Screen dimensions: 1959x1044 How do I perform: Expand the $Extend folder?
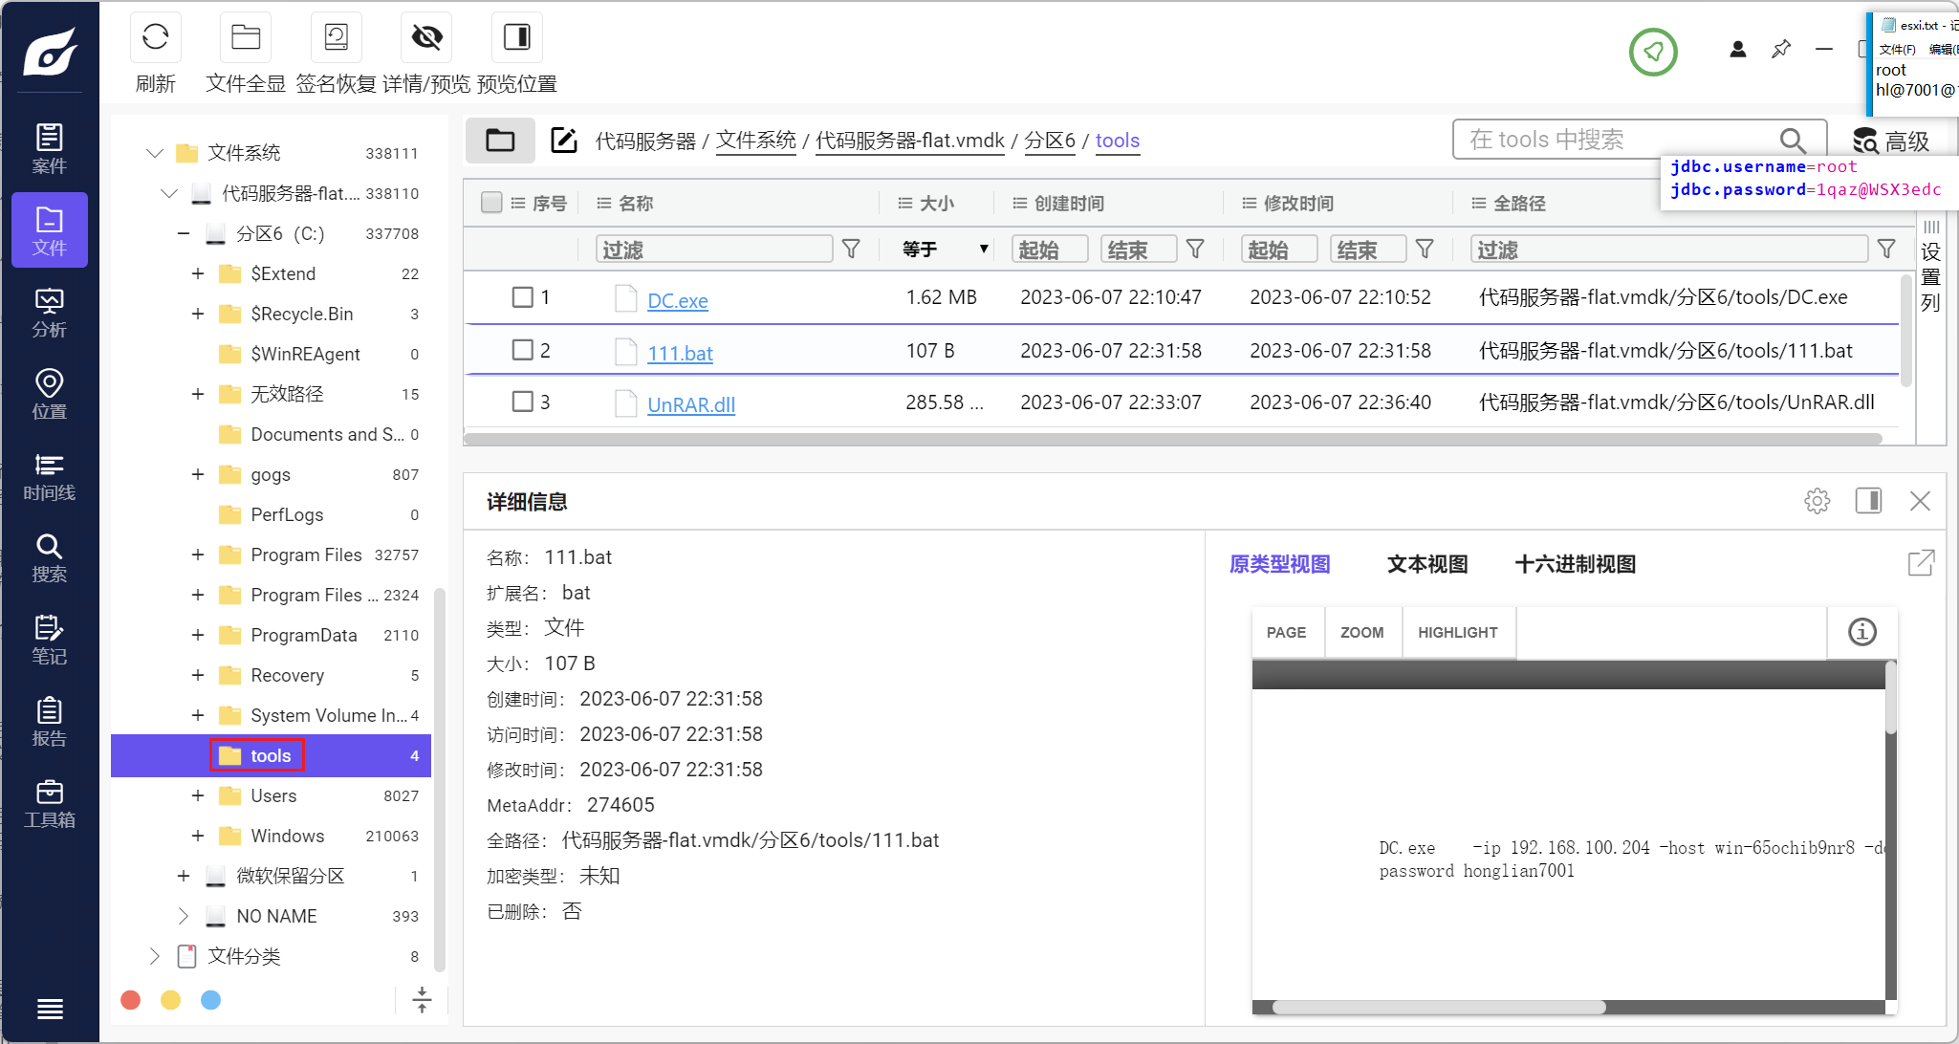(198, 273)
